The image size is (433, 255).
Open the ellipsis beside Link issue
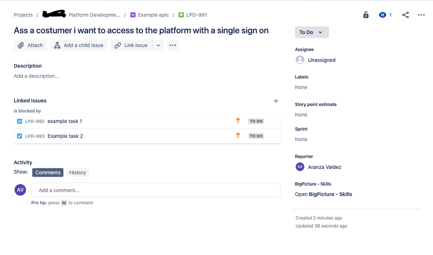point(173,45)
